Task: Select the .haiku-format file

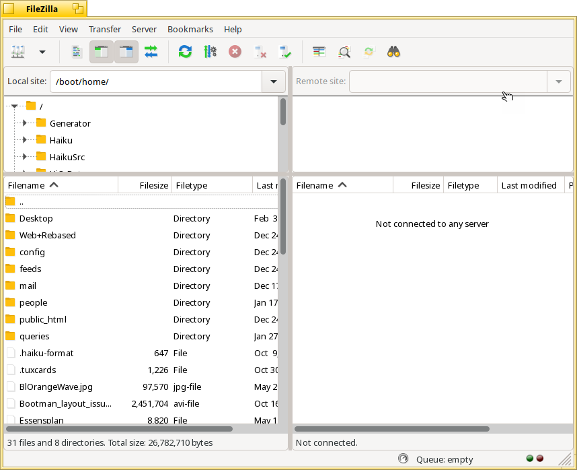Action: (x=141, y=354)
